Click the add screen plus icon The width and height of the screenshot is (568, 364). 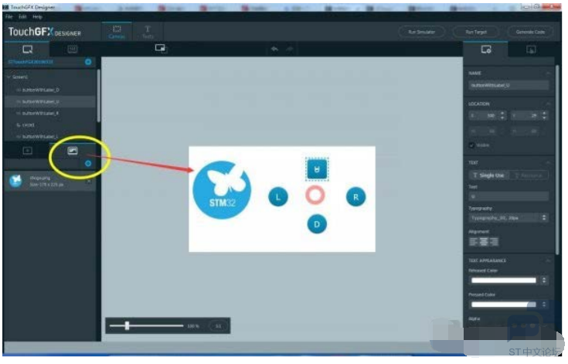(x=88, y=62)
